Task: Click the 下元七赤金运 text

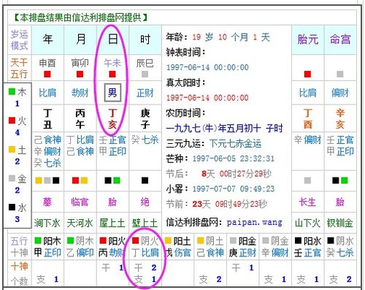Action: pos(236,143)
